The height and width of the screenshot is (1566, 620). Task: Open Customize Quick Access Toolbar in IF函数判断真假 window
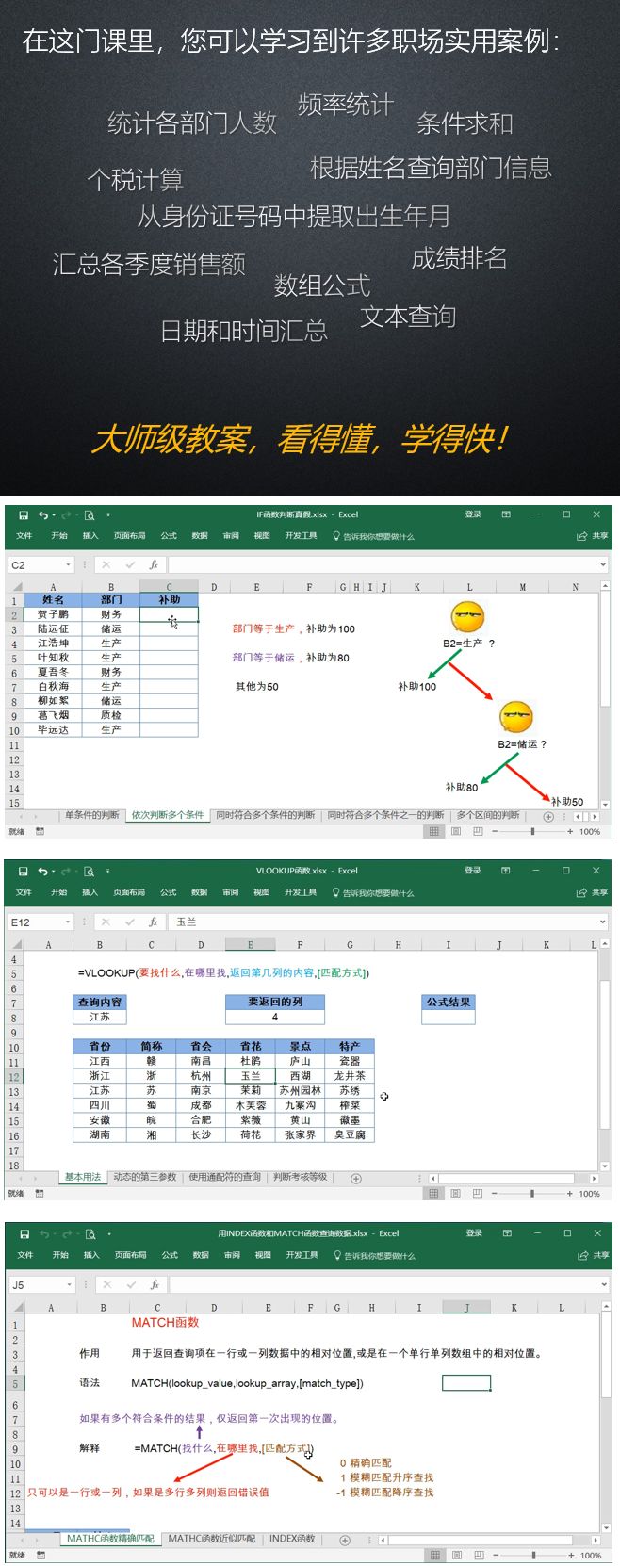pos(108,514)
